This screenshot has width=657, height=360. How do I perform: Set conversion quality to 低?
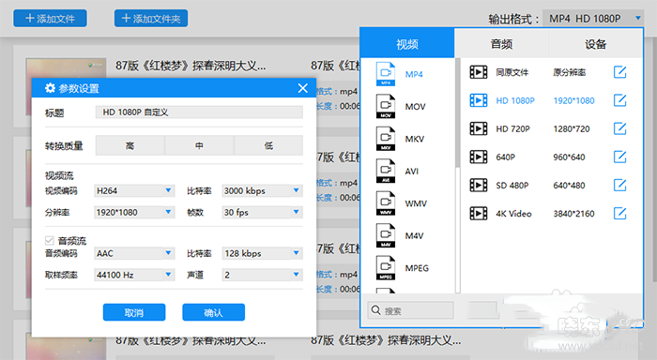pos(268,145)
